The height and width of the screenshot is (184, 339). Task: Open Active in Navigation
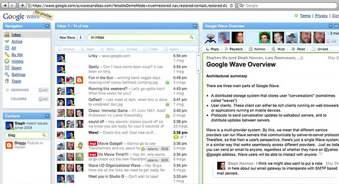click(17, 41)
